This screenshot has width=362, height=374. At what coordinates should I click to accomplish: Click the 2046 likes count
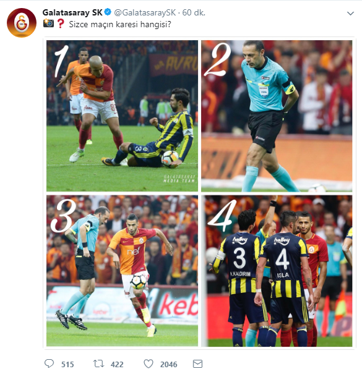point(168,364)
